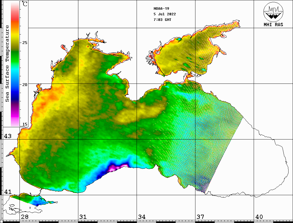Viewport: 293px width, 223px height.
Task: Click the "NOAA-19" satellite label
Action: [x=161, y=9]
